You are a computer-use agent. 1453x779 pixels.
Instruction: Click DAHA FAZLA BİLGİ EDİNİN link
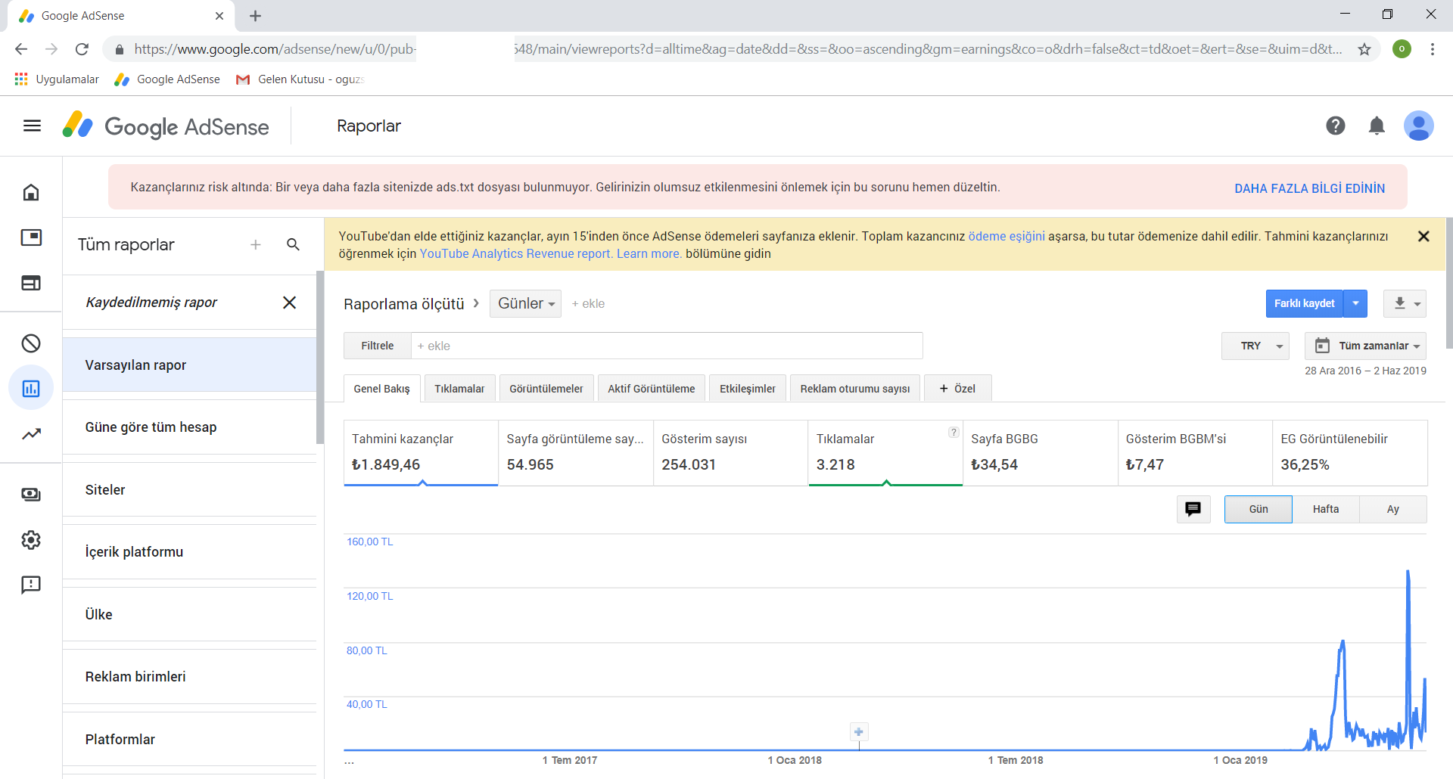pyautogui.click(x=1309, y=188)
